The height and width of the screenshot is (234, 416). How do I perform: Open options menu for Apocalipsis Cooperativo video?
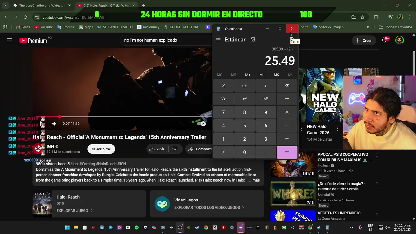[x=377, y=155]
